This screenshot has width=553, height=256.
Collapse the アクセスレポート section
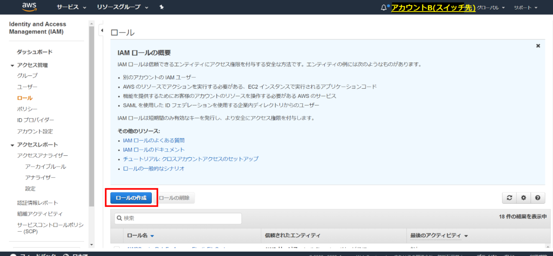pos(12,145)
